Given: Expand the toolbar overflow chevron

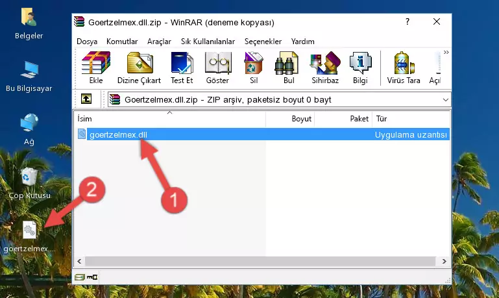Looking at the screenshot, I should pos(446,52).
